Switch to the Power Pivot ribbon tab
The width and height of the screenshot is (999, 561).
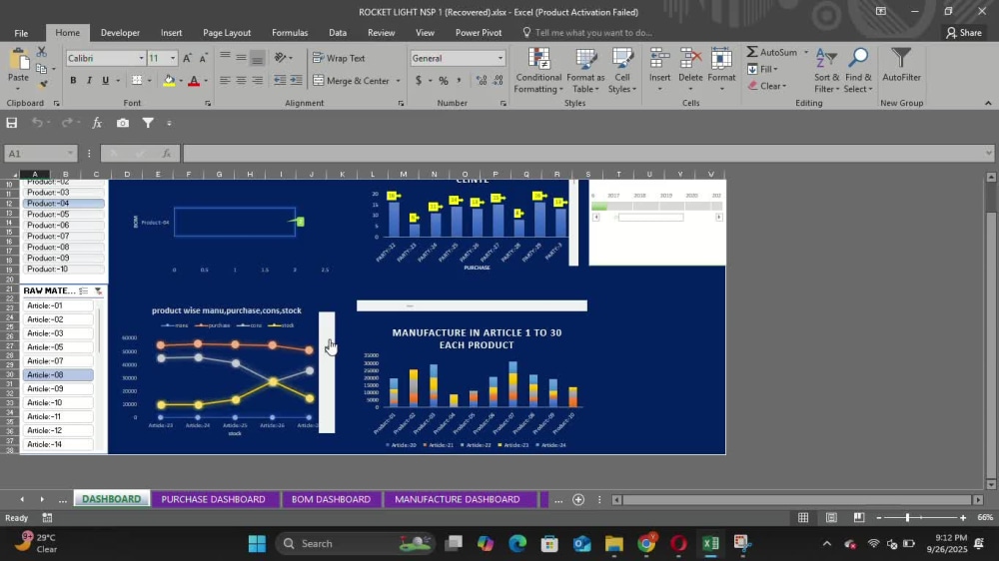[x=479, y=33]
